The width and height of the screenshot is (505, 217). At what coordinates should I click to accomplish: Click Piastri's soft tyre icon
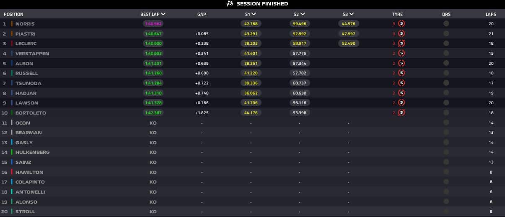[x=401, y=33]
